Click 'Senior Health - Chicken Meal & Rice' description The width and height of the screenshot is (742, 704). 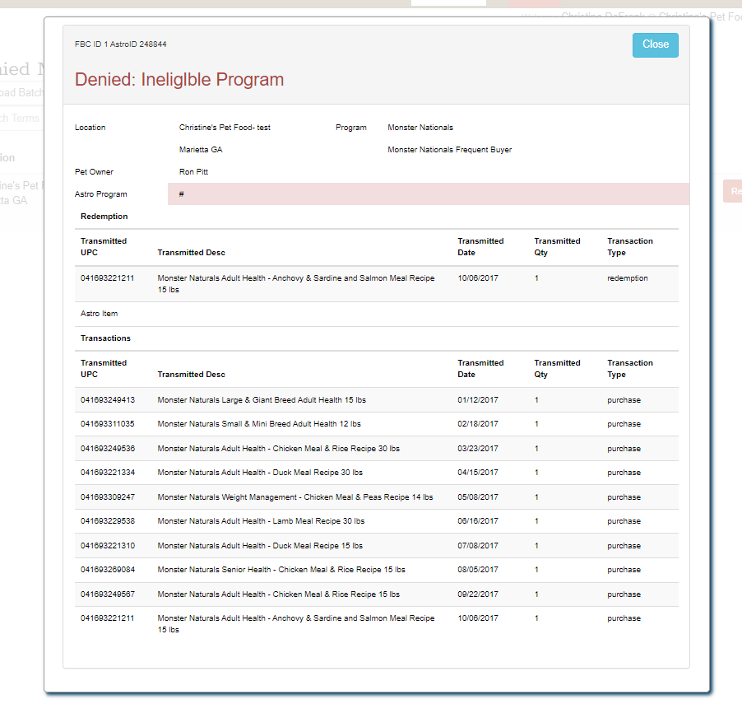pyautogui.click(x=281, y=570)
